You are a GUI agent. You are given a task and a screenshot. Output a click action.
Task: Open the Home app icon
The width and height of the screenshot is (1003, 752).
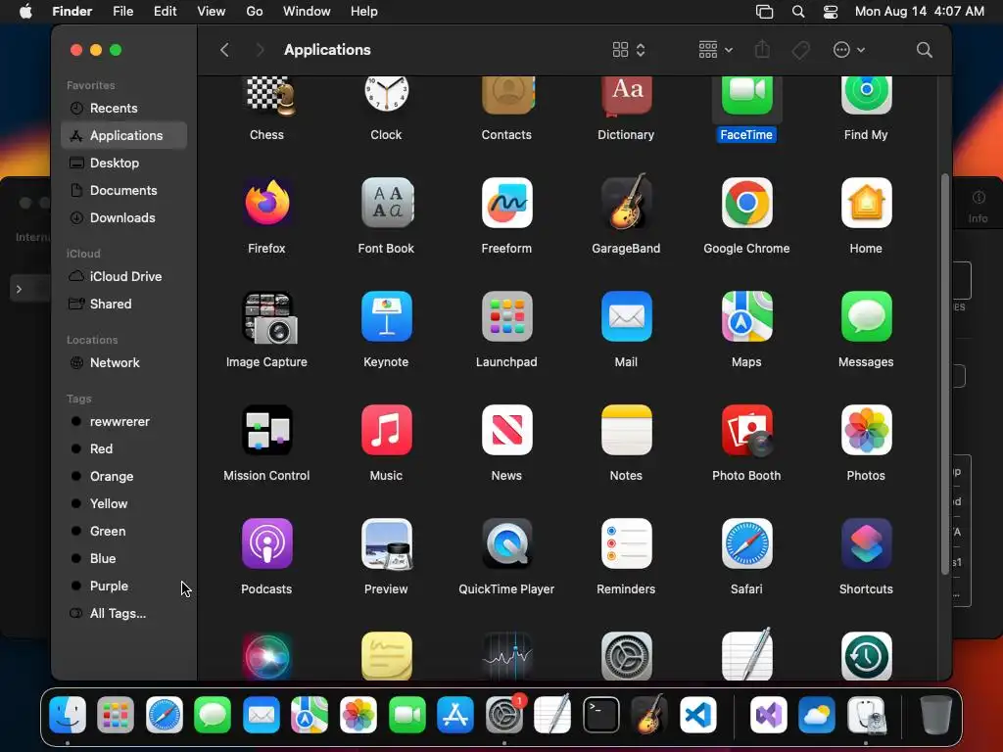point(866,203)
